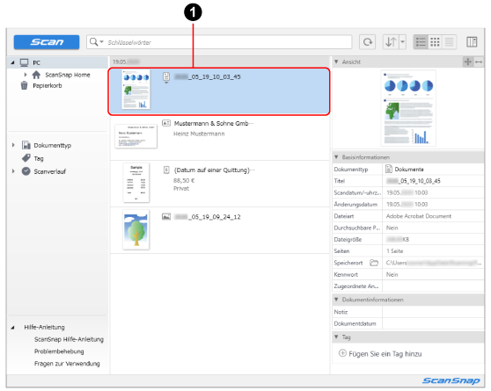The height and width of the screenshot is (391, 491).
Task: Expand the Dokumenttyp tree node
Action: pos(13,145)
